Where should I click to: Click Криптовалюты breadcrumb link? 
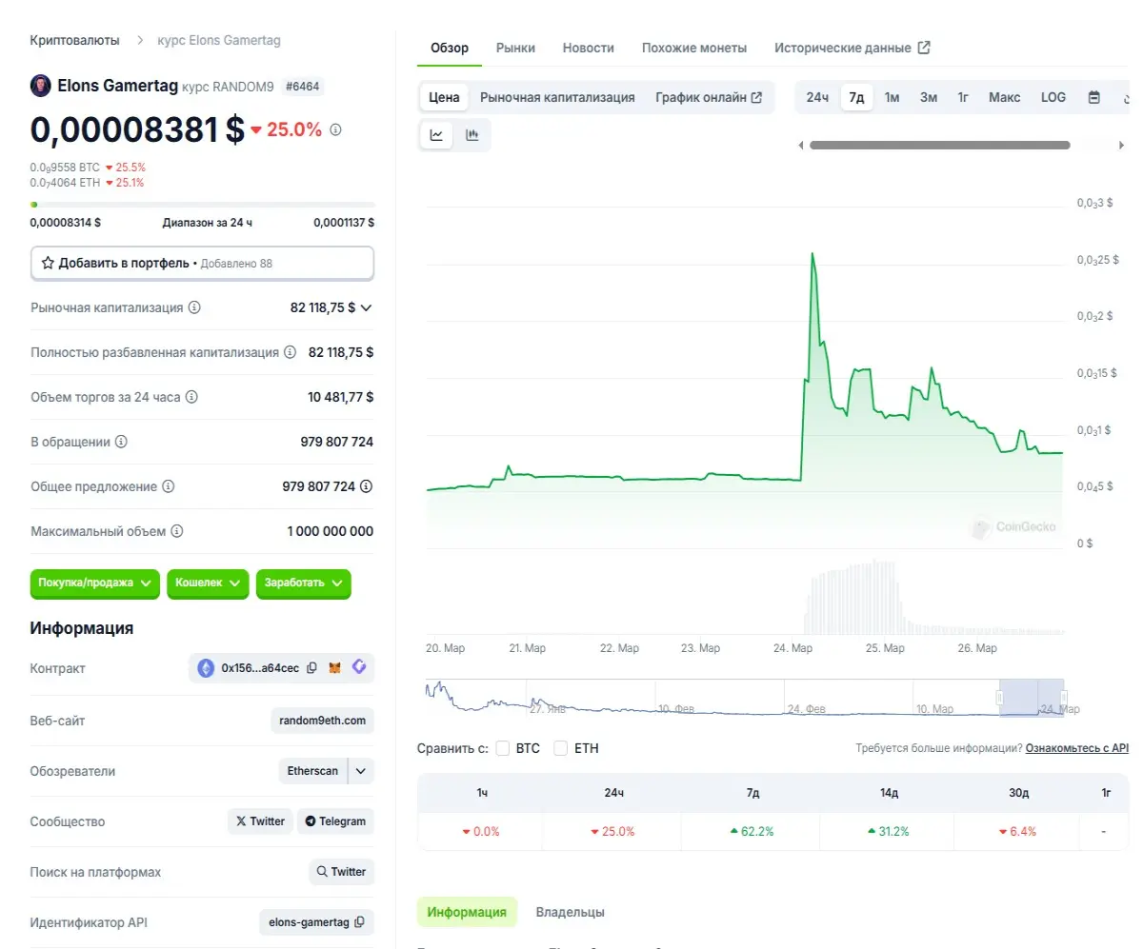pos(75,41)
